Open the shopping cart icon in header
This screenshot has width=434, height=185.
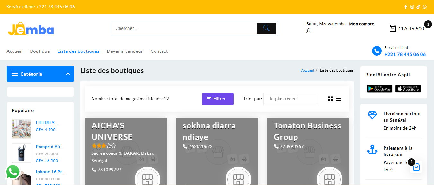(393, 28)
